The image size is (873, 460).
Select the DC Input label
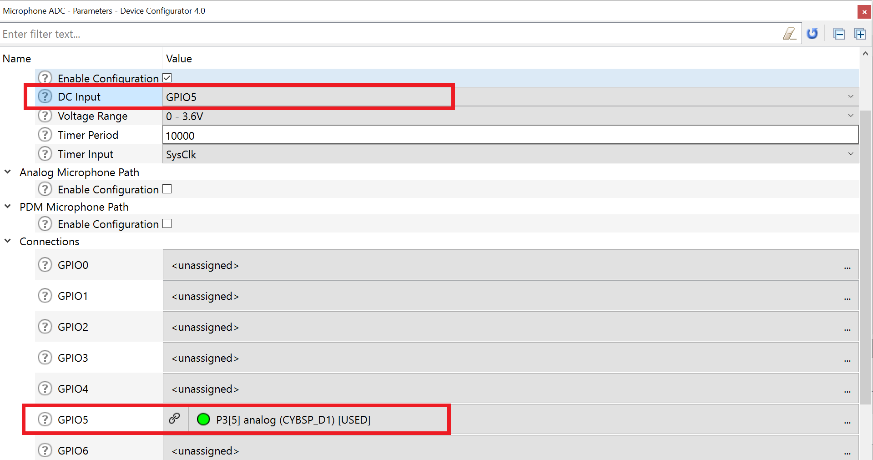[x=79, y=97]
